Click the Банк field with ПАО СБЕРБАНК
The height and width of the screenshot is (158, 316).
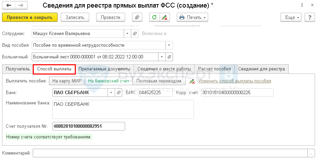click(x=80, y=92)
